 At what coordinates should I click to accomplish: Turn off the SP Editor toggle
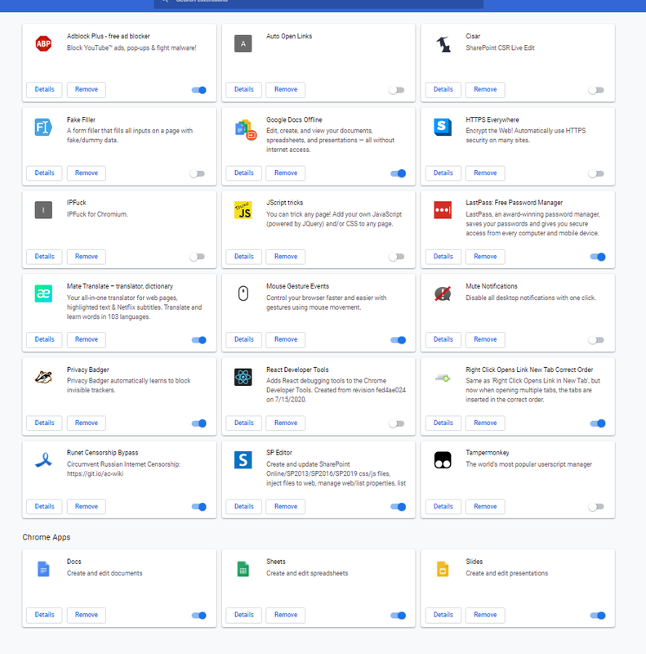[x=399, y=507]
